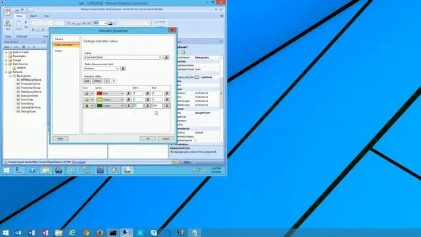Open the Red row Start value expression button
421x237 pixels.
click(x=147, y=93)
